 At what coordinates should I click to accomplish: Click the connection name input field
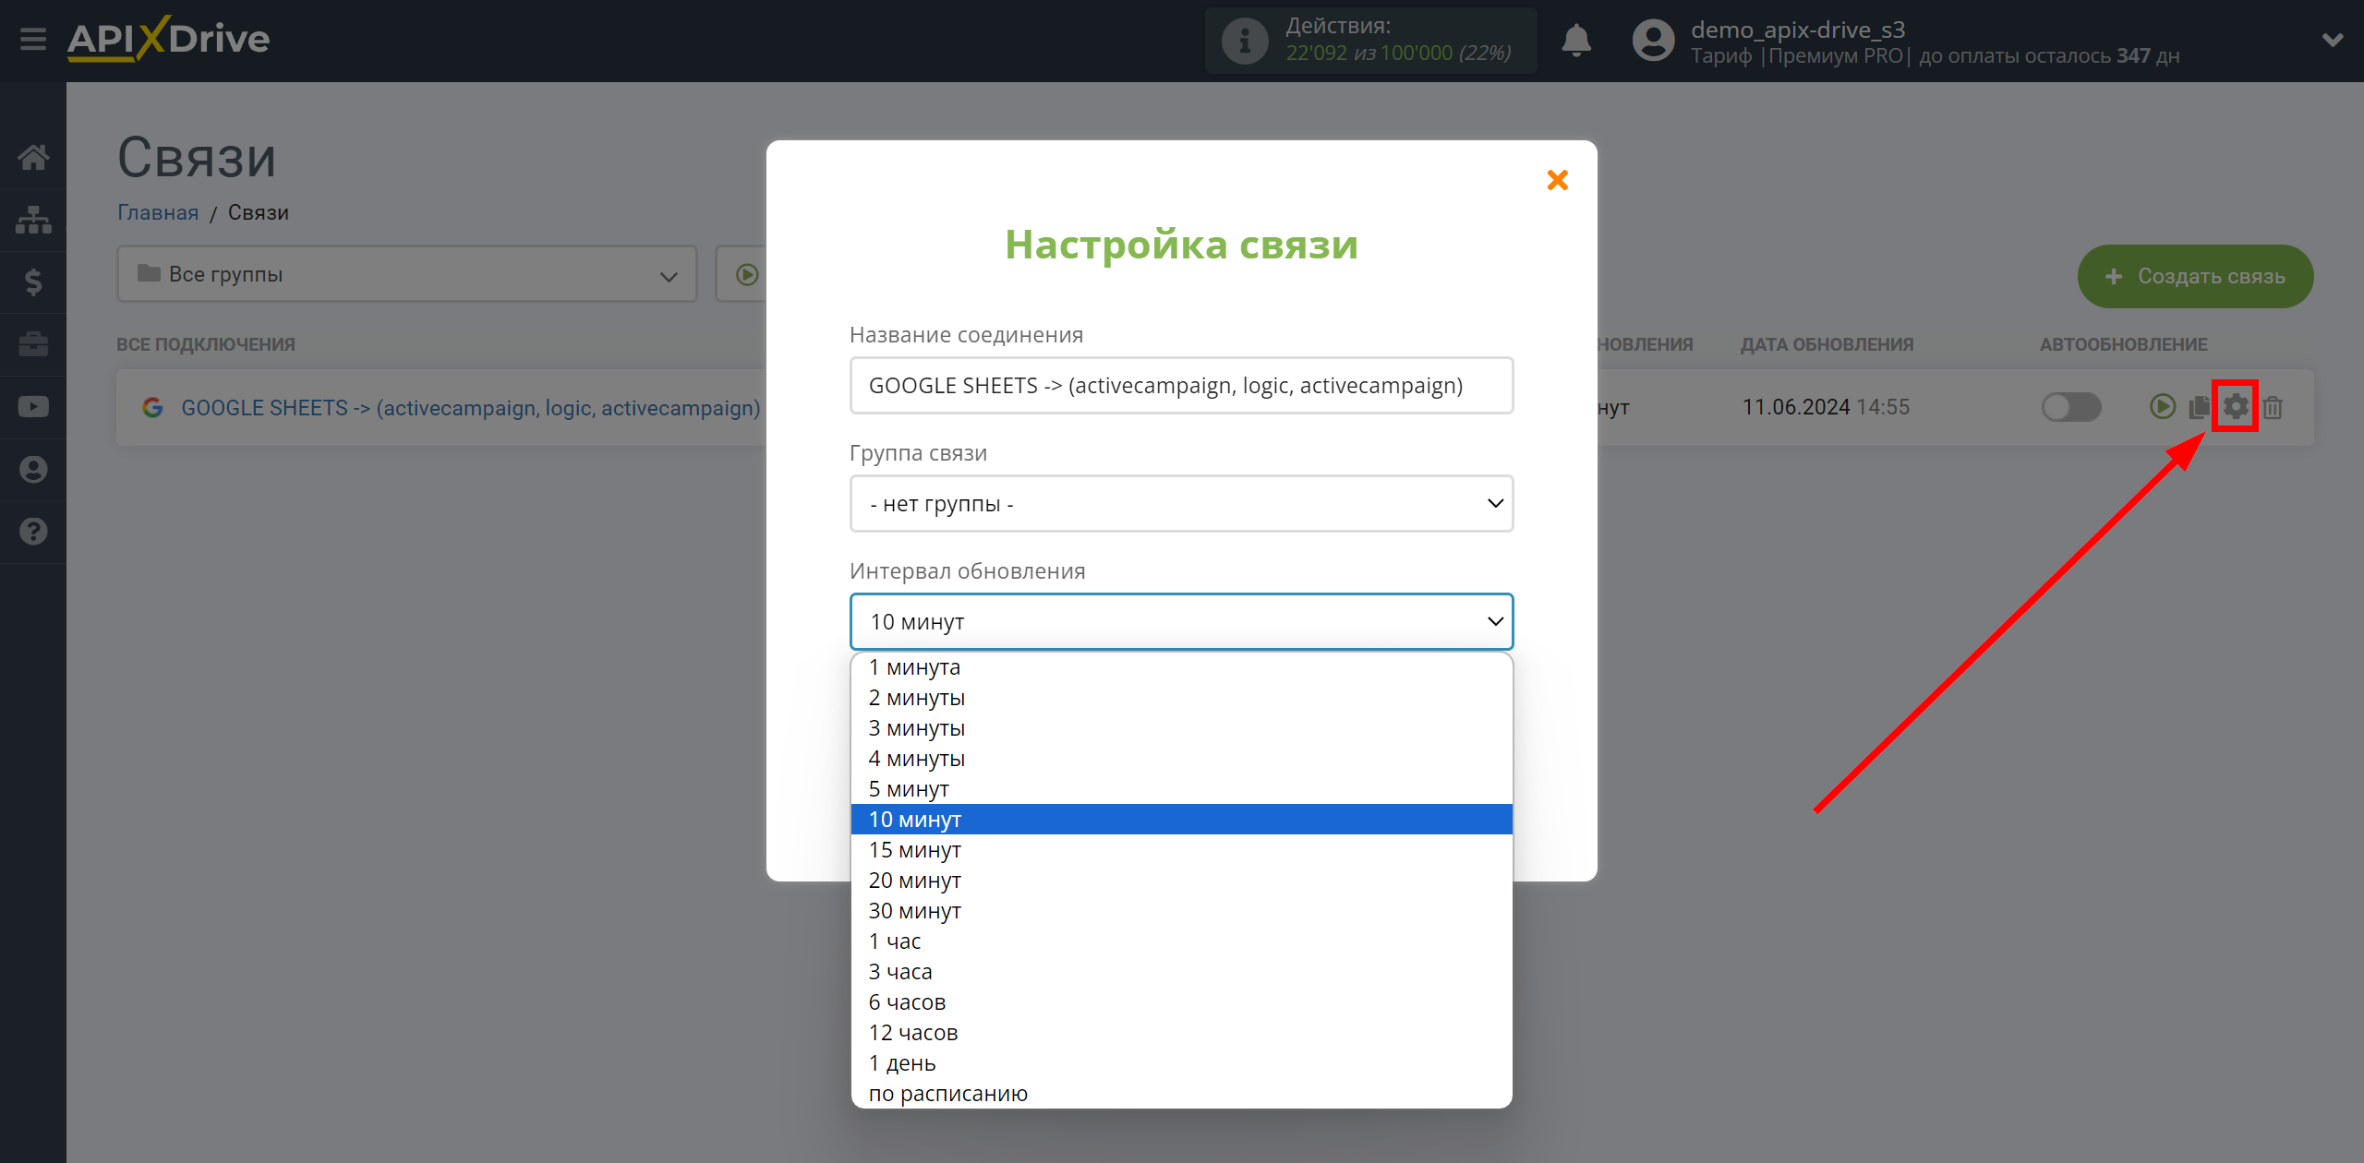(x=1180, y=386)
